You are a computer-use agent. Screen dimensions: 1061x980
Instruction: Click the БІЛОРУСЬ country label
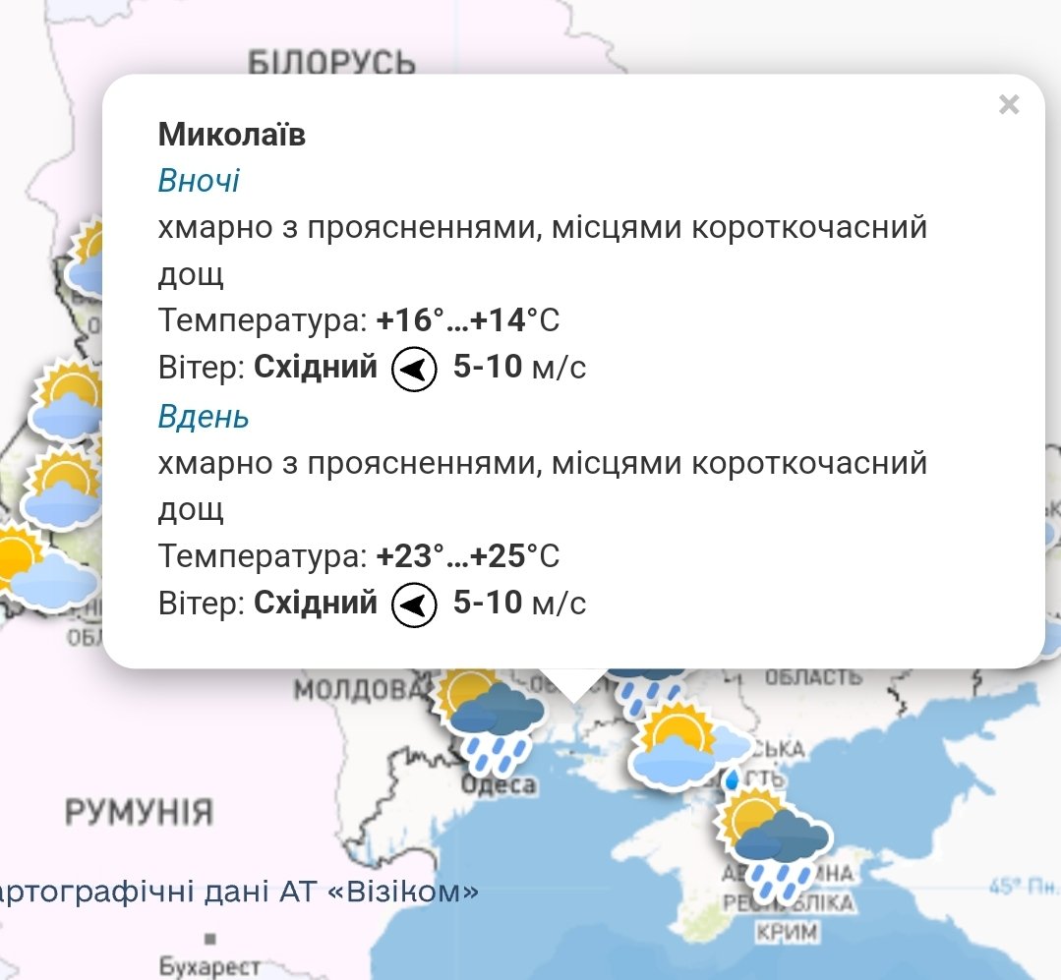coord(331,63)
